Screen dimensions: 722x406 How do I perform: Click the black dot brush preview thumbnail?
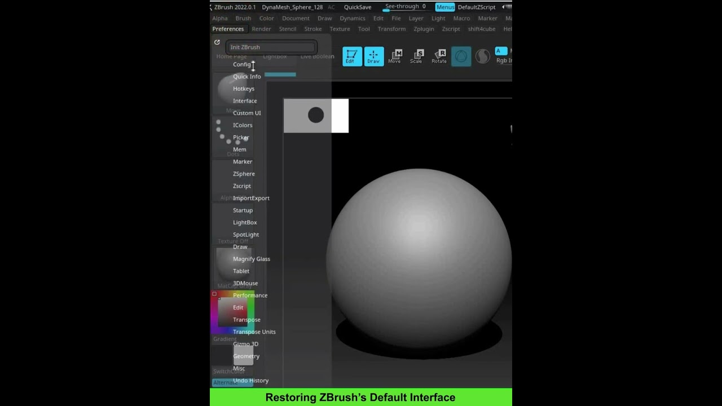pos(316,116)
